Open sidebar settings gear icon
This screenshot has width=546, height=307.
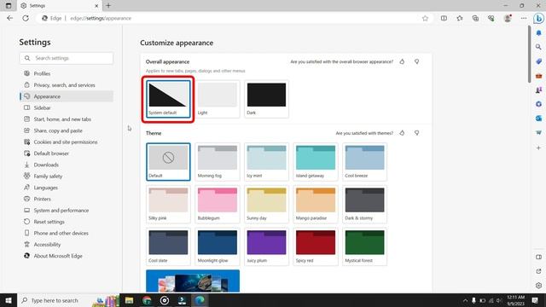coord(538,286)
